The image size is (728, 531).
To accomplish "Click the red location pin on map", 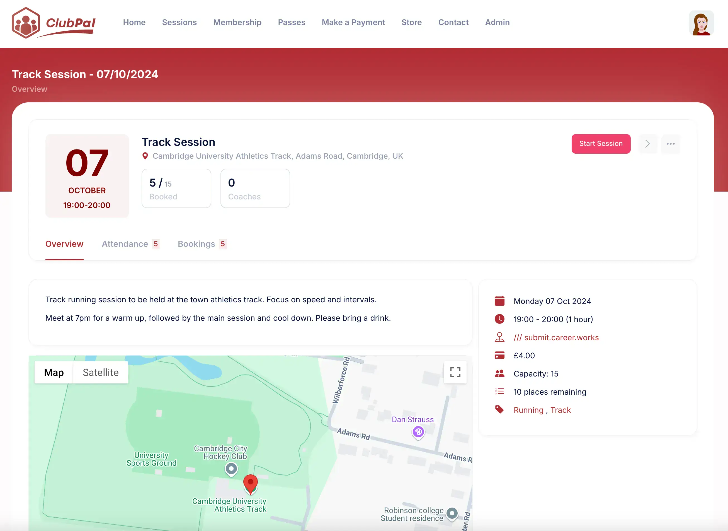I will tap(250, 483).
